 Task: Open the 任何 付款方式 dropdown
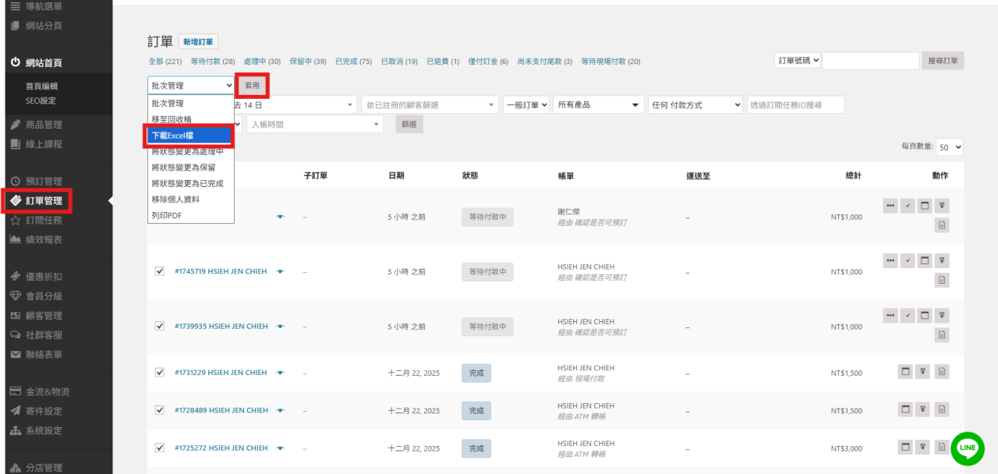(695, 104)
